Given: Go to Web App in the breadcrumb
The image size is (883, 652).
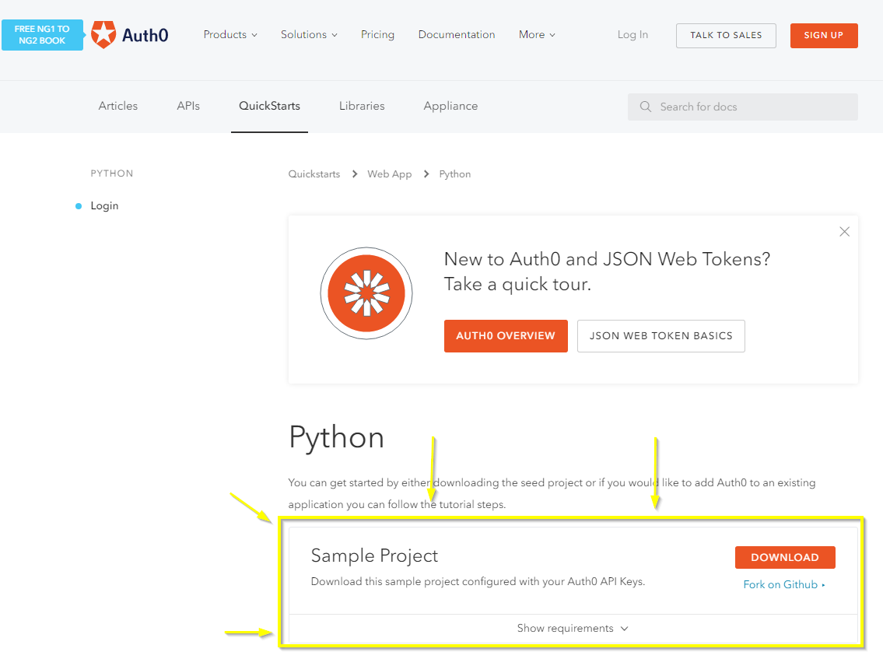Looking at the screenshot, I should pos(389,174).
